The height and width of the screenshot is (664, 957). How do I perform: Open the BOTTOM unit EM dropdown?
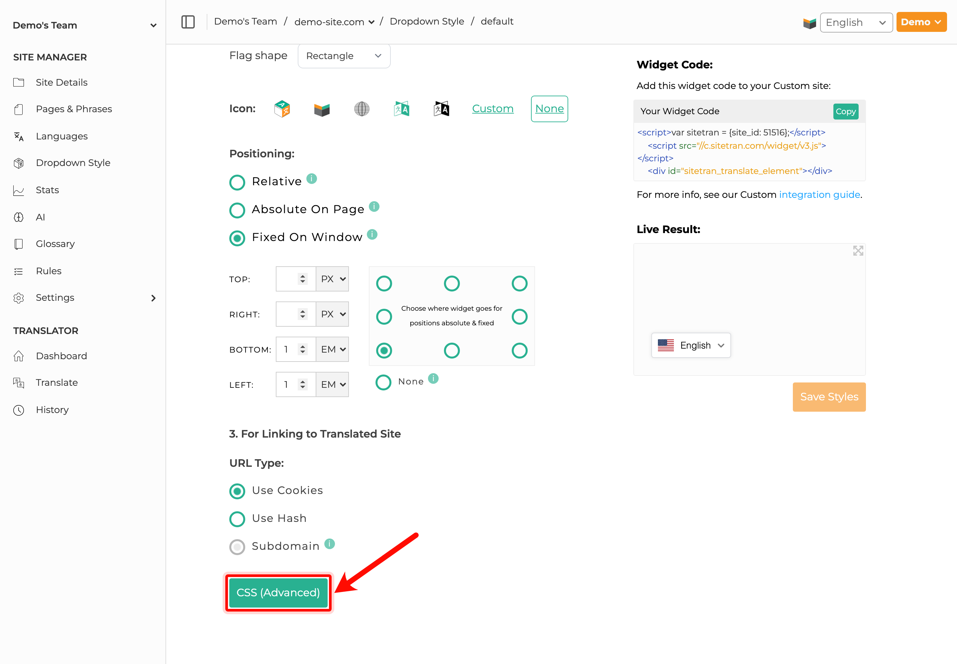point(332,349)
